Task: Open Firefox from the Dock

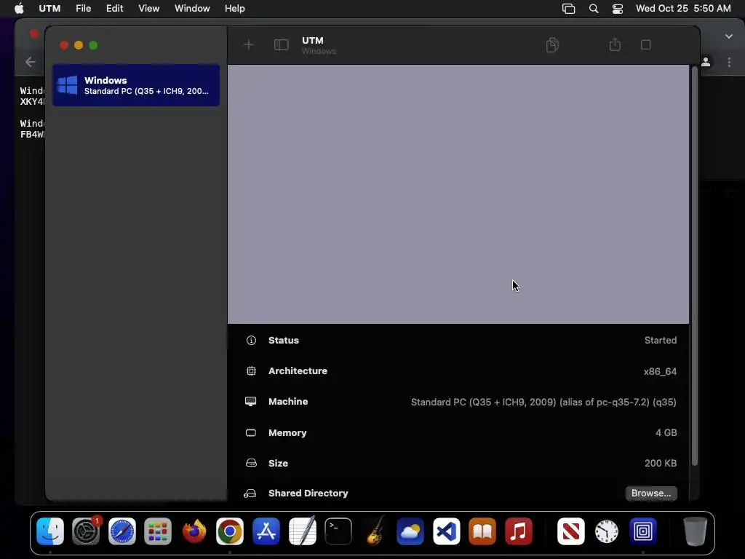Action: tap(194, 531)
